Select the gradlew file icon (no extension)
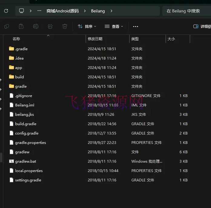Screen dimensions: 211x208 tap(12, 152)
